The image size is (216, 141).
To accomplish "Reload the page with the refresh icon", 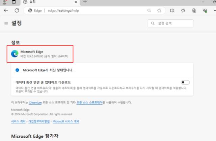I will click(17, 10).
